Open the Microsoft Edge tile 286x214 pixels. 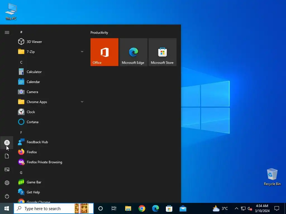point(133,52)
